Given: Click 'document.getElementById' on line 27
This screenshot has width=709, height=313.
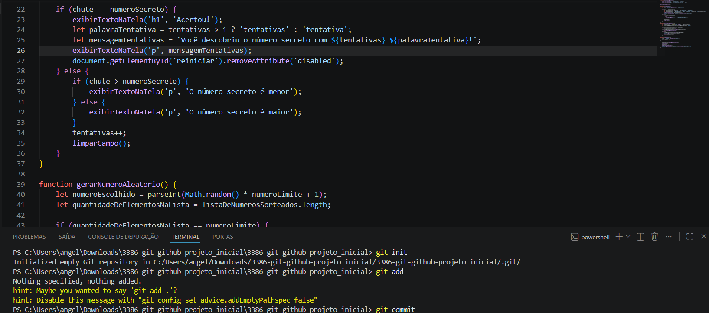Looking at the screenshot, I should click(x=121, y=61).
